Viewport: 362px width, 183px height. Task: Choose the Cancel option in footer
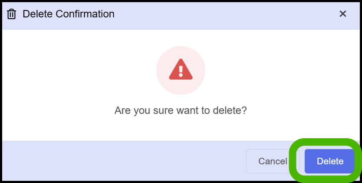[273, 161]
